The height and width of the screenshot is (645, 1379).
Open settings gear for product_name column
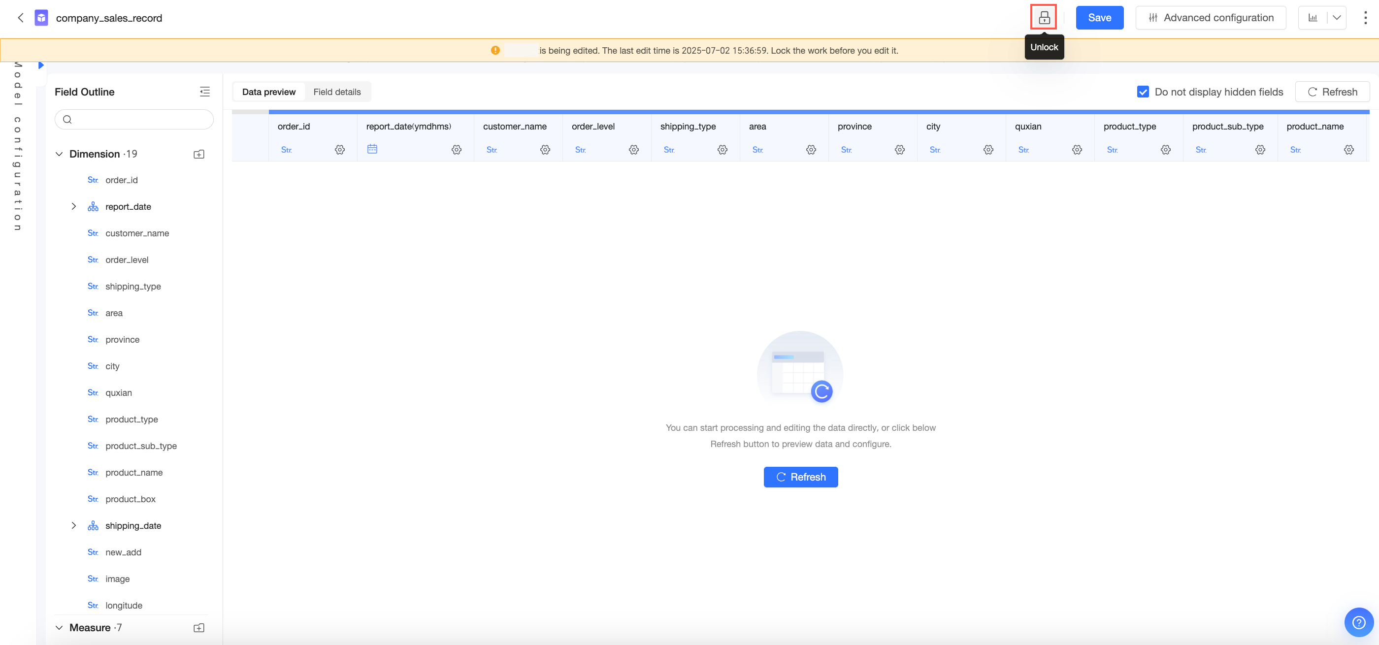pyautogui.click(x=1349, y=150)
